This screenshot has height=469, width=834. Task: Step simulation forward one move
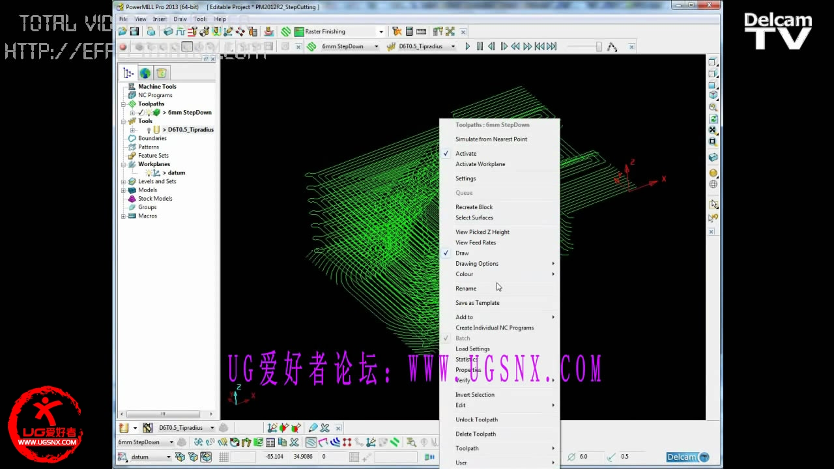coord(504,47)
